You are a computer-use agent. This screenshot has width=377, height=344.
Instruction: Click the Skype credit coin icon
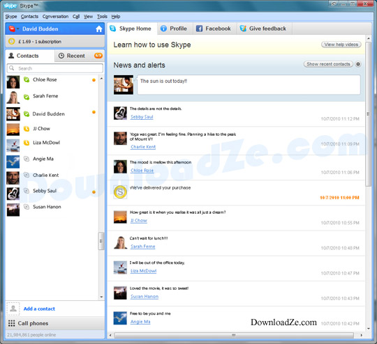point(11,42)
